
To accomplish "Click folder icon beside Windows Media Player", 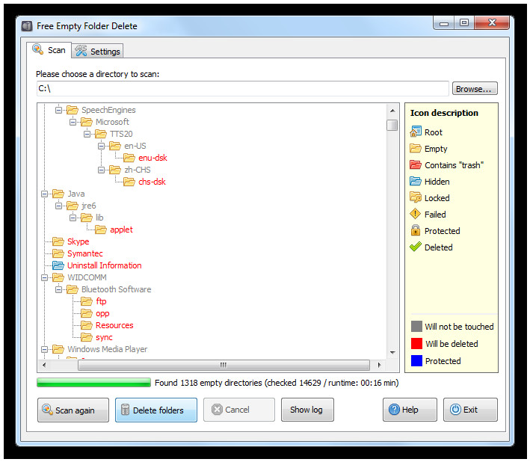I will point(58,349).
